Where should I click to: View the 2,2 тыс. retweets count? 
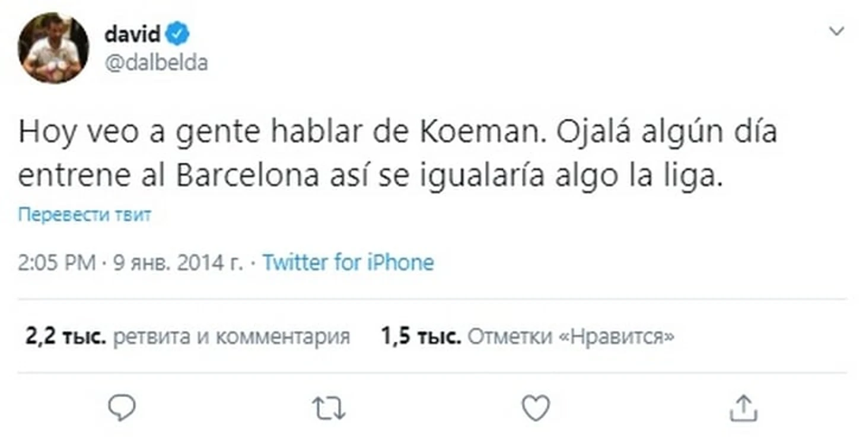65,337
